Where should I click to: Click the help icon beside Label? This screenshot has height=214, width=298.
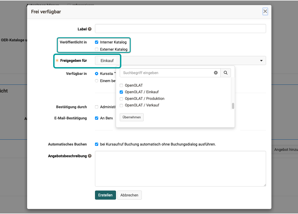tap(90, 29)
